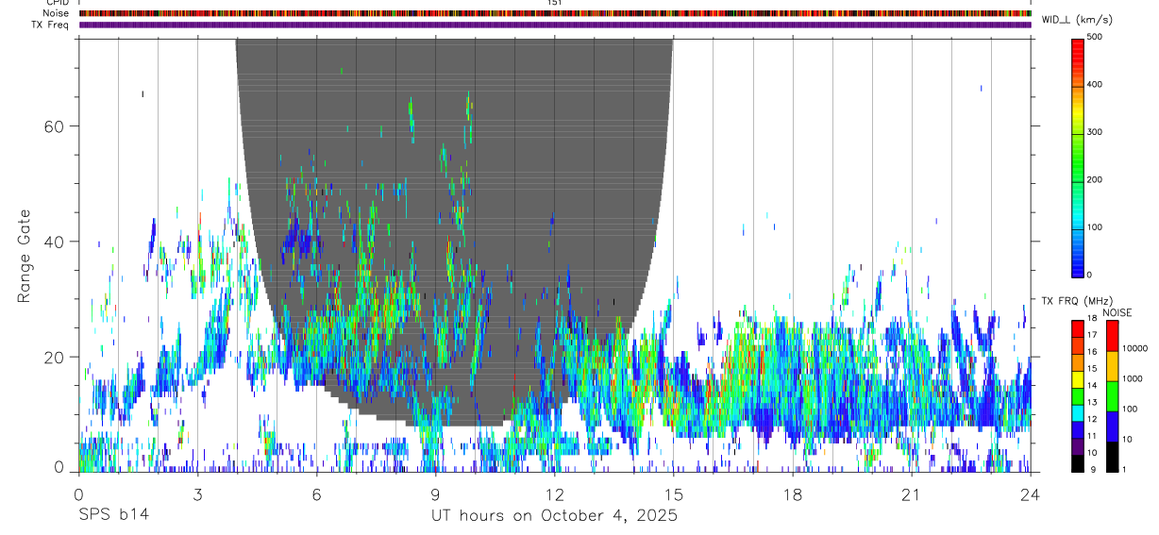This screenshot has width=1159, height=535.
Task: Click the 9 hour tick on time axis
Action: (435, 493)
